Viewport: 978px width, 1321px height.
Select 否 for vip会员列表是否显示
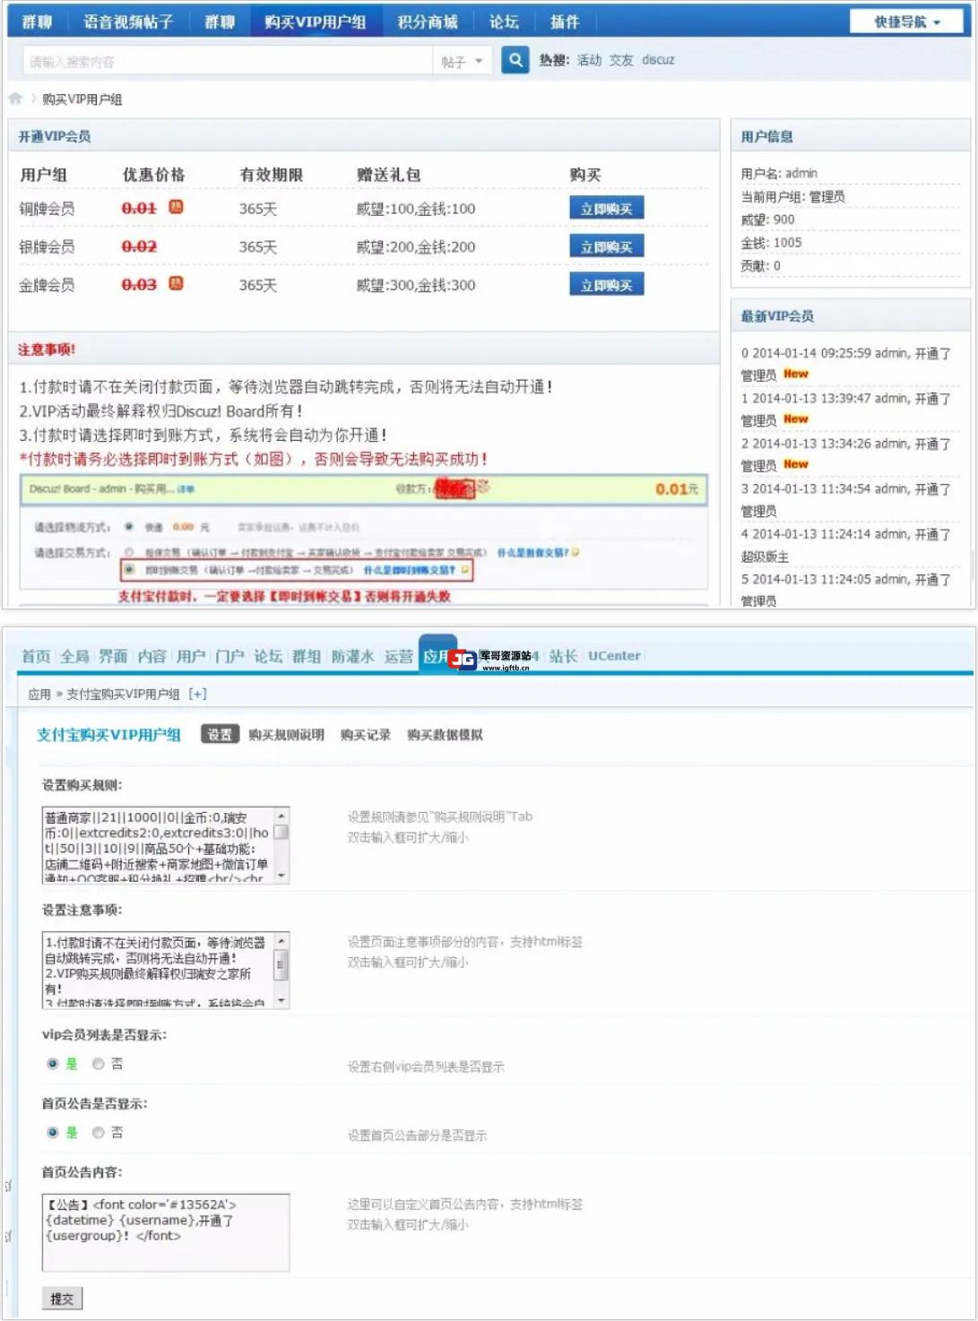pos(99,1064)
